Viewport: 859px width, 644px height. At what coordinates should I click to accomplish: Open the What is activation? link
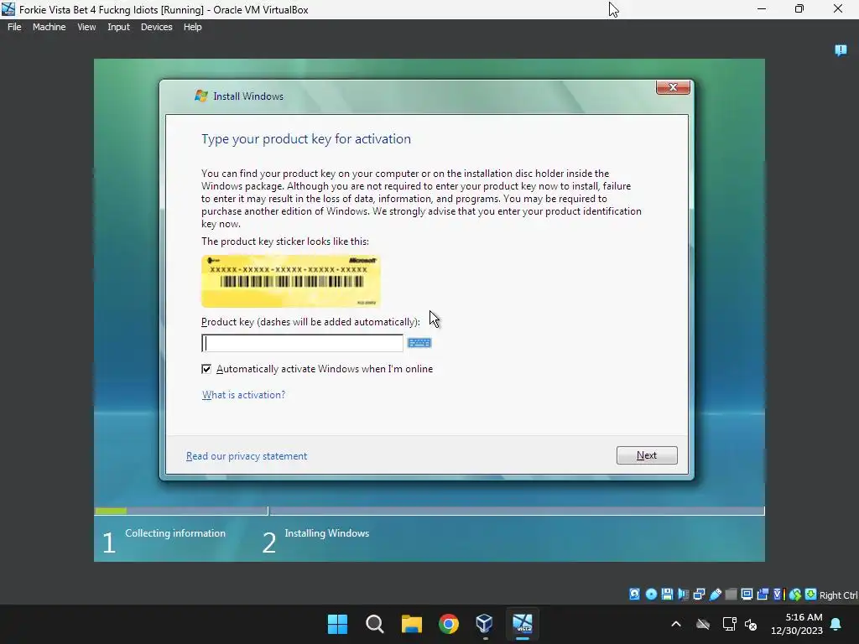click(244, 395)
